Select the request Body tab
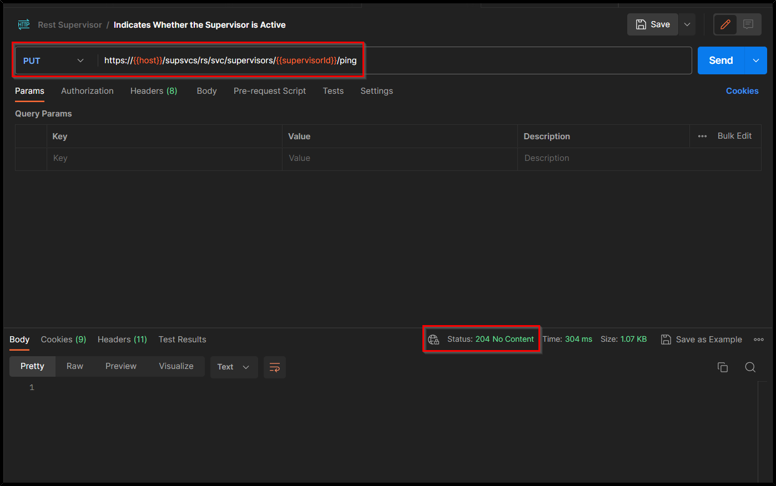Viewport: 776px width, 486px height. click(206, 91)
